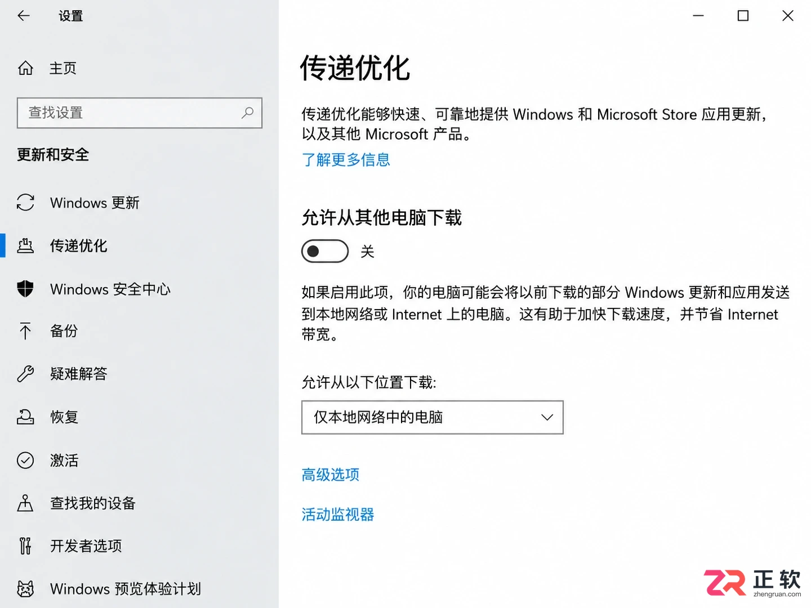Click the 开发者选项 tools icon

[25, 546]
